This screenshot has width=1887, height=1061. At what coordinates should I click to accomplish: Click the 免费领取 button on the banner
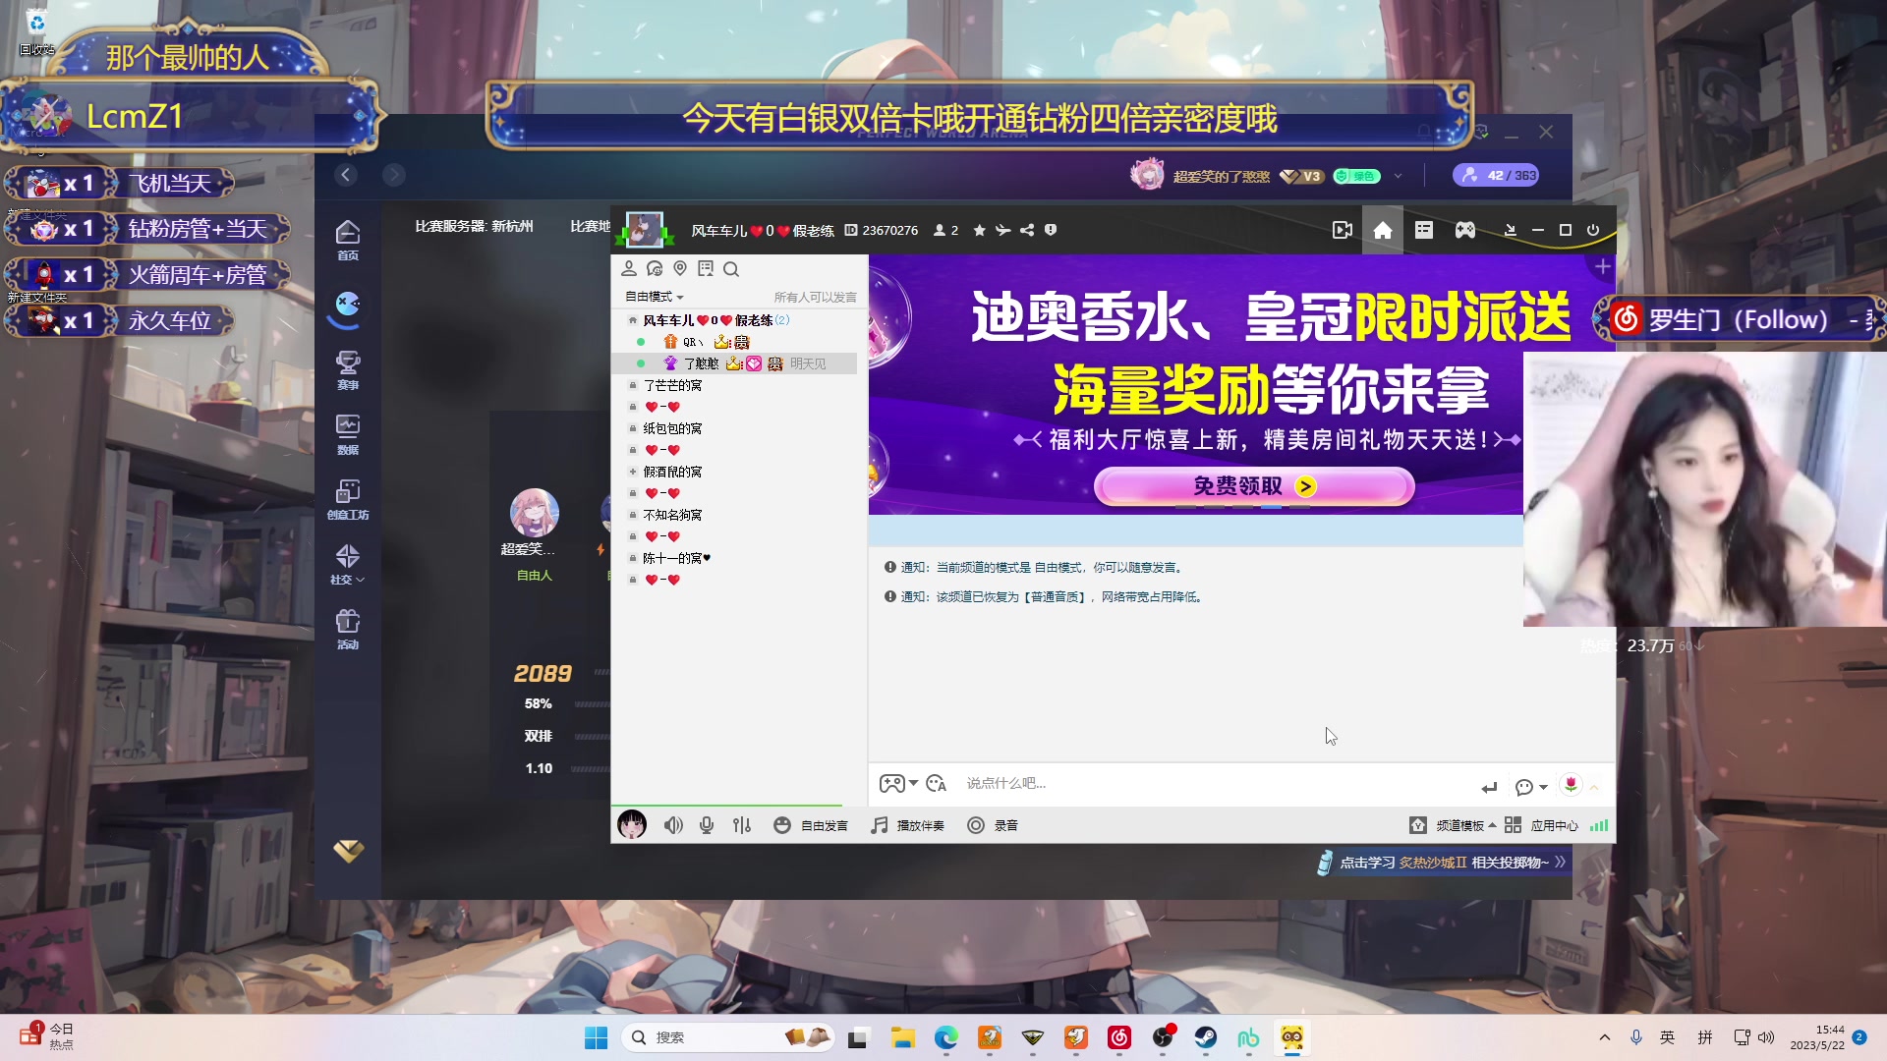(x=1254, y=486)
